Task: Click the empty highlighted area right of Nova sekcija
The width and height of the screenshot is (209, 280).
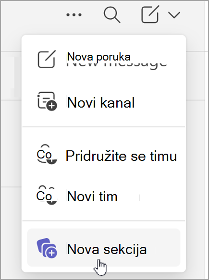Action: pyautogui.click(x=163, y=247)
